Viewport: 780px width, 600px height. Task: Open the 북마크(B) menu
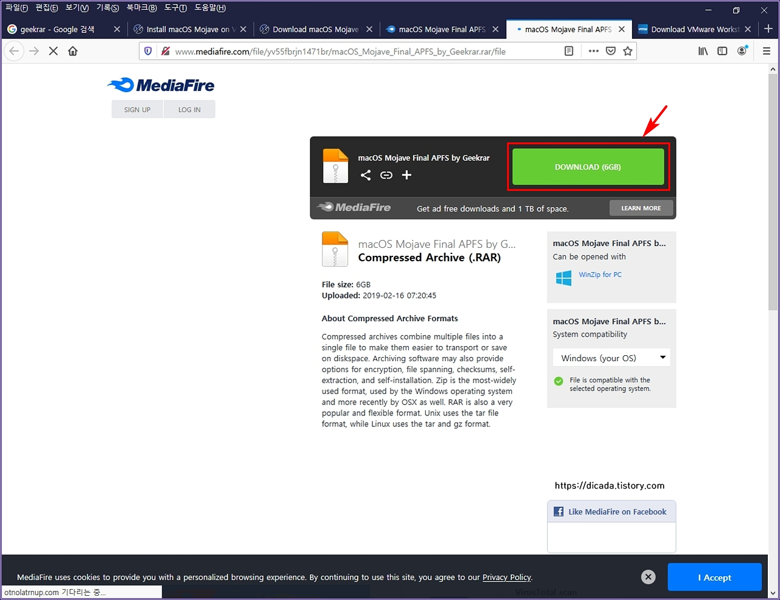click(142, 8)
